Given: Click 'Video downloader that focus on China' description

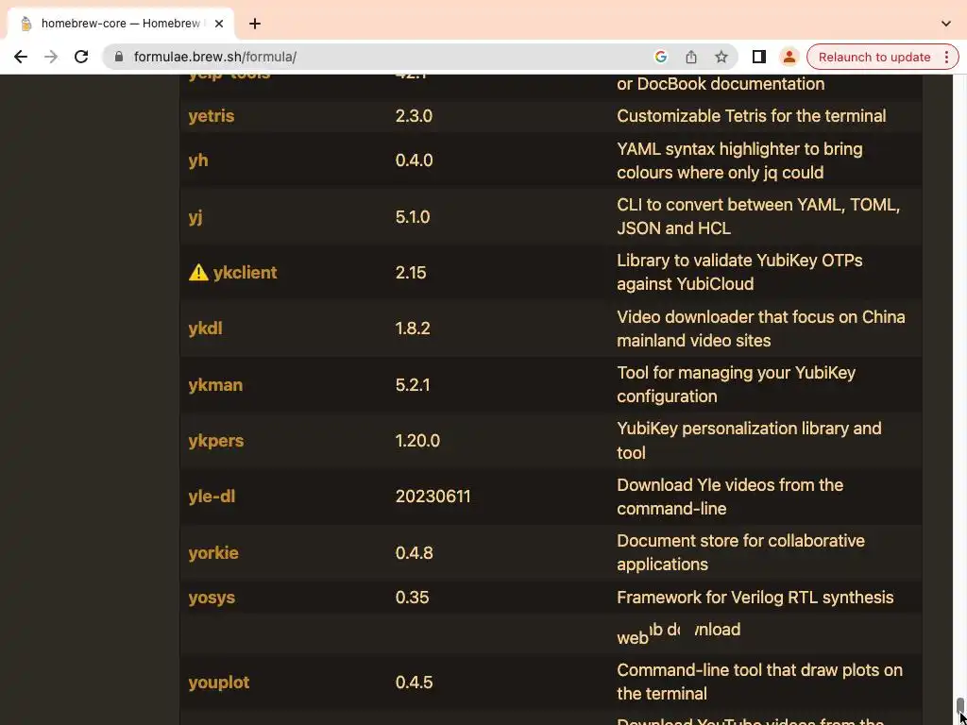Looking at the screenshot, I should click(761, 329).
